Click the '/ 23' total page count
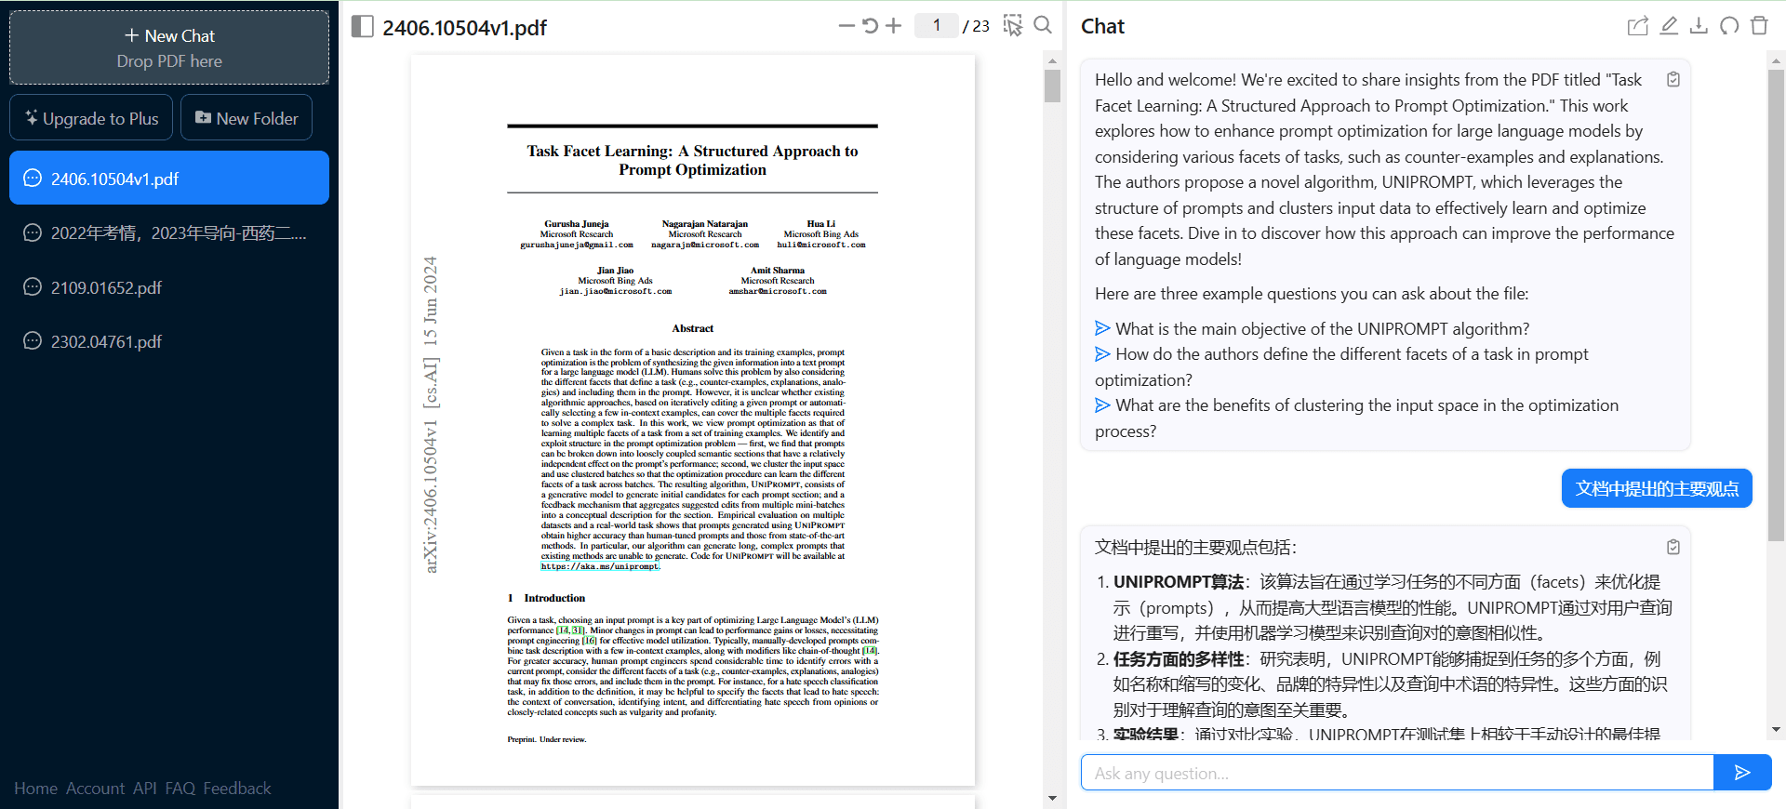Viewport: 1786px width, 809px height. tap(976, 26)
